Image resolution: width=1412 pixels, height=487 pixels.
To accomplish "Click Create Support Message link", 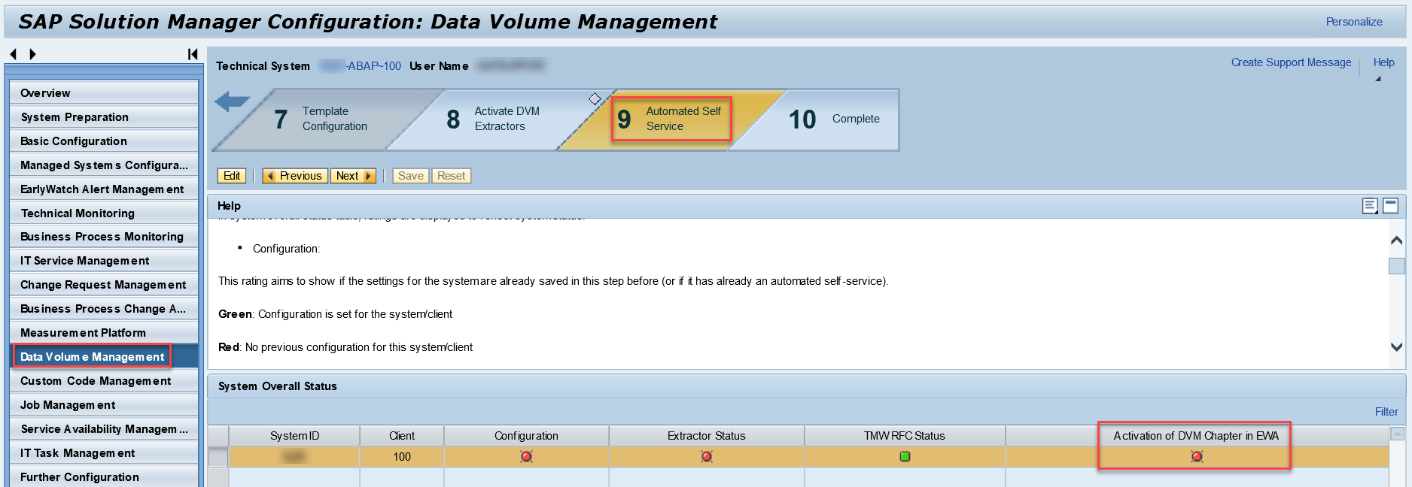I will (x=1291, y=62).
